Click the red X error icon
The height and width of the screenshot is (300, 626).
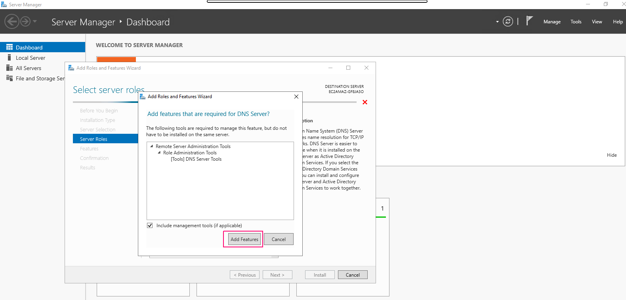pyautogui.click(x=365, y=102)
